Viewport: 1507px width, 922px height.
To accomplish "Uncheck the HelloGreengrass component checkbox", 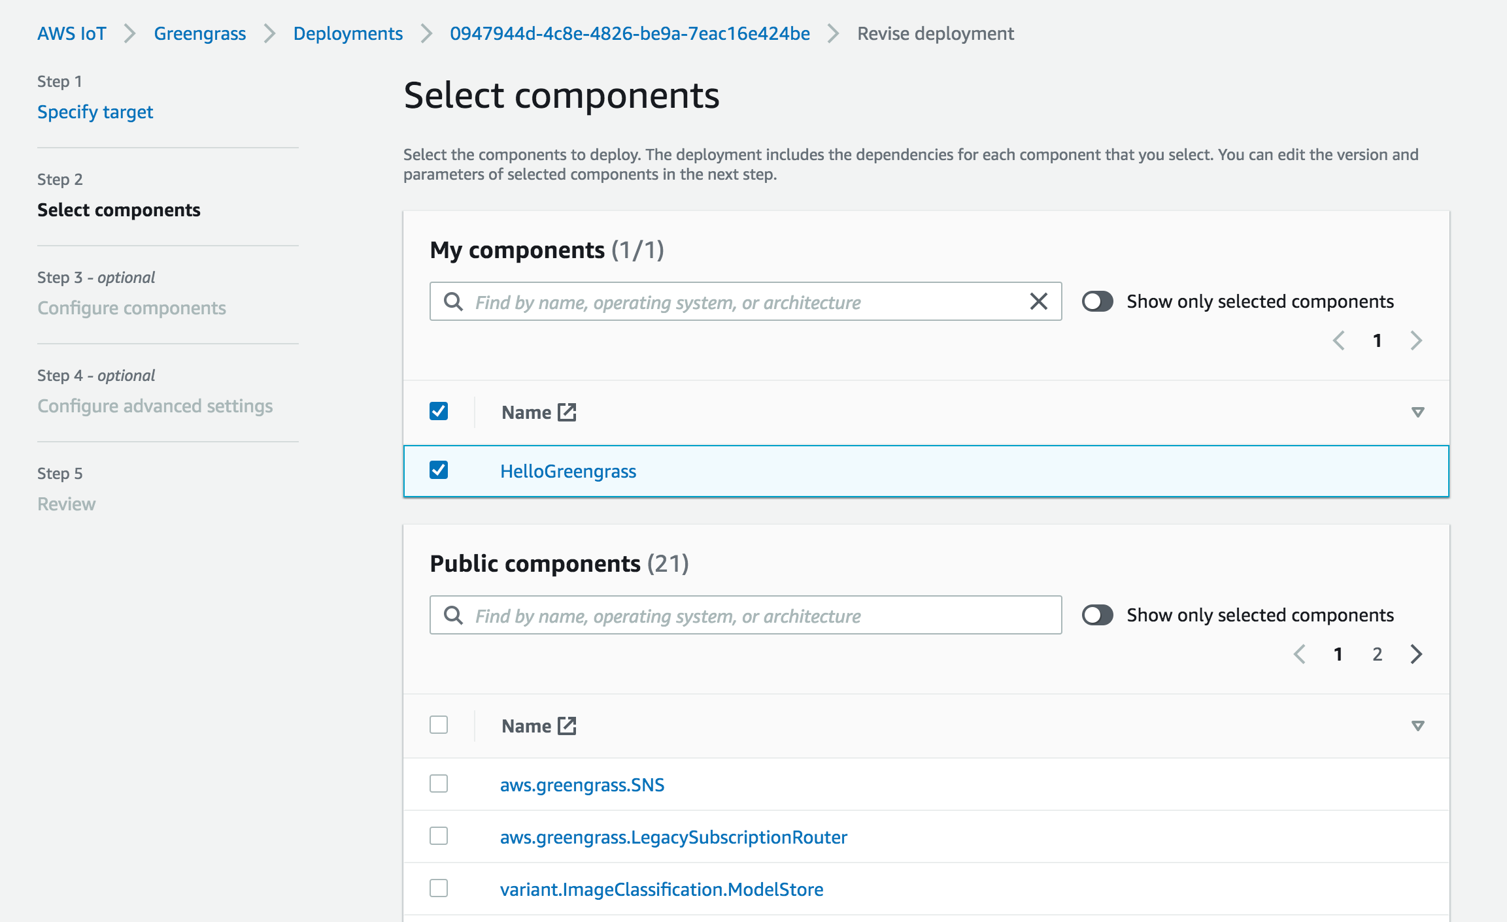I will [x=439, y=470].
